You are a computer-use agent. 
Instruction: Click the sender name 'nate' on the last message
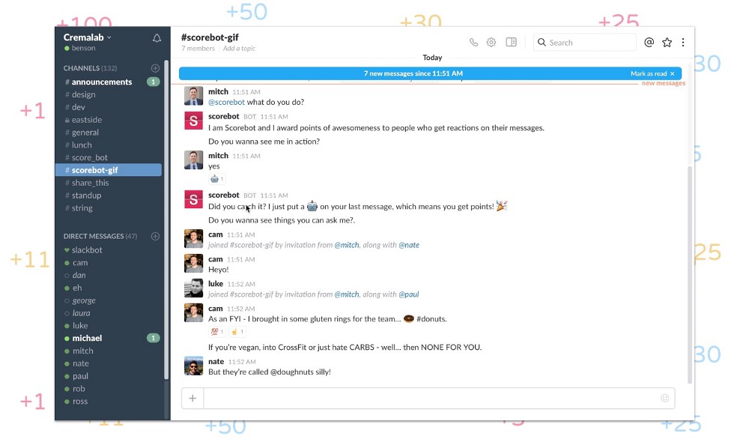point(216,362)
